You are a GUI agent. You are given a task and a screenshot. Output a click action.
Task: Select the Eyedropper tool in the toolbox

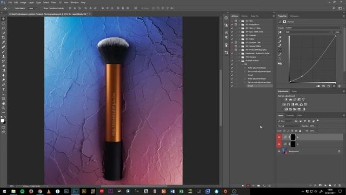click(x=3, y=42)
